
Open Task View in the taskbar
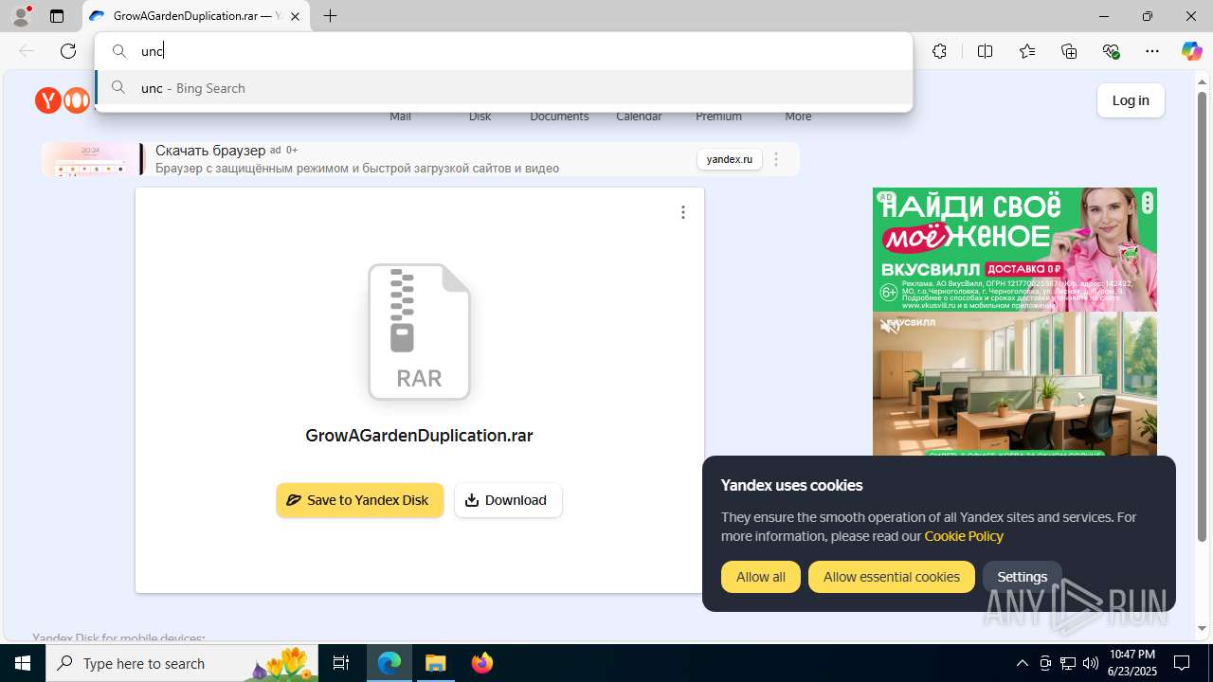[x=341, y=663]
